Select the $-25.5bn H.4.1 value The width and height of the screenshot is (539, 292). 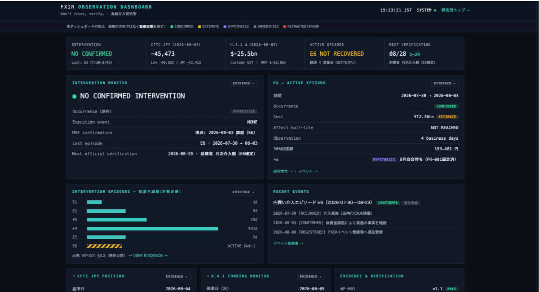tap(244, 53)
